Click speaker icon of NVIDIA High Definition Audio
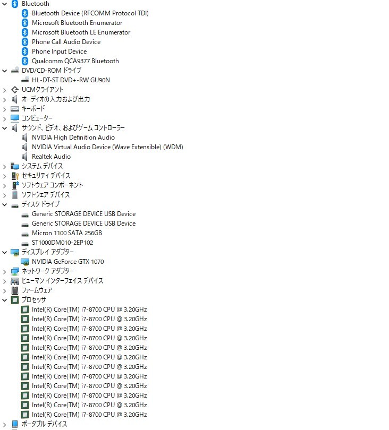389x430 pixels. tap(24, 137)
